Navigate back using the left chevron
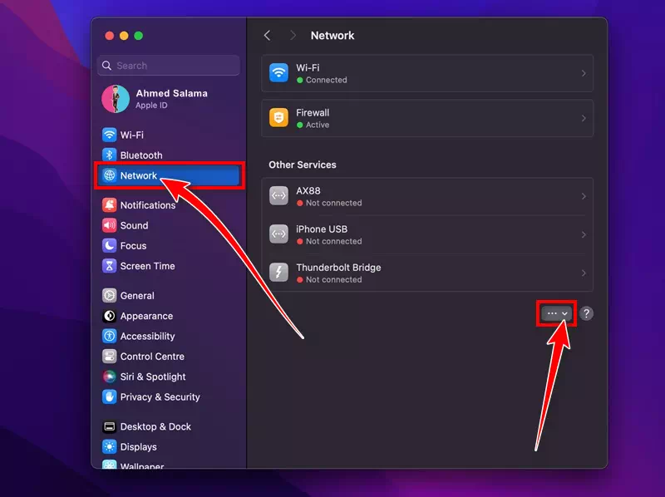 (267, 35)
